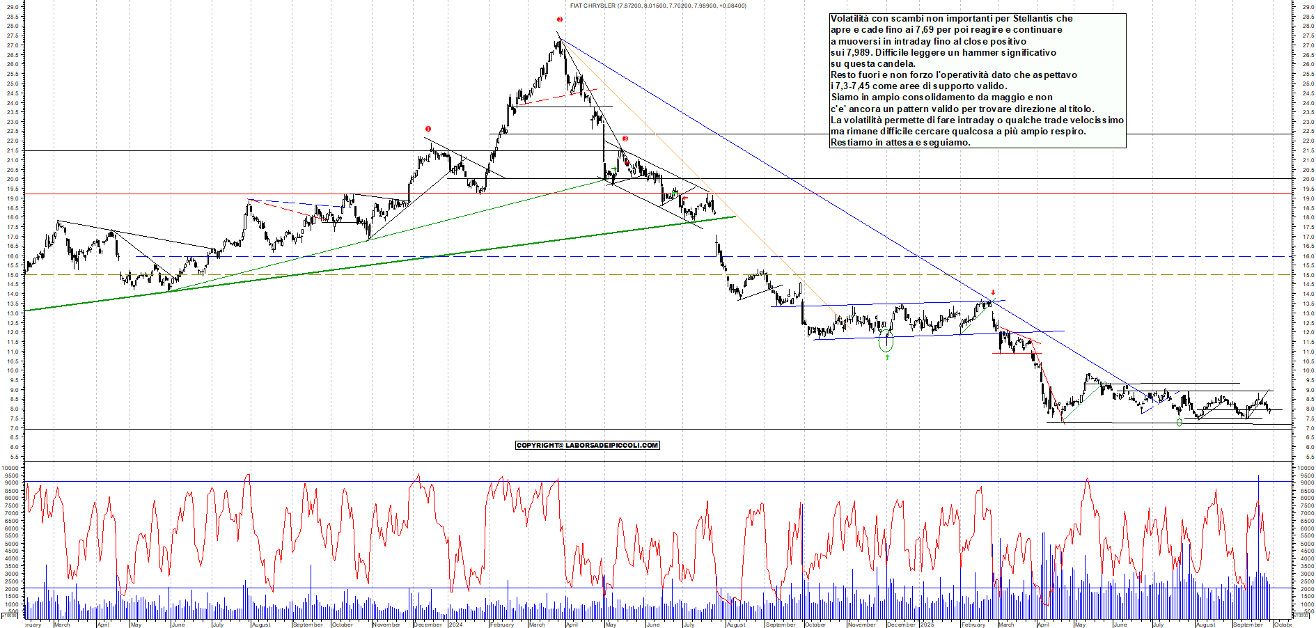Screen dimensions: 1316x628
Task: Select the red circle marker numbered 2
Action: pyautogui.click(x=559, y=19)
